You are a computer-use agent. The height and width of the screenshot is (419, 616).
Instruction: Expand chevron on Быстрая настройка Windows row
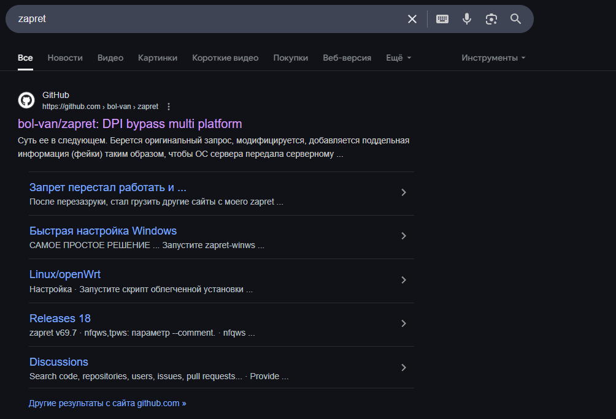pyautogui.click(x=404, y=236)
